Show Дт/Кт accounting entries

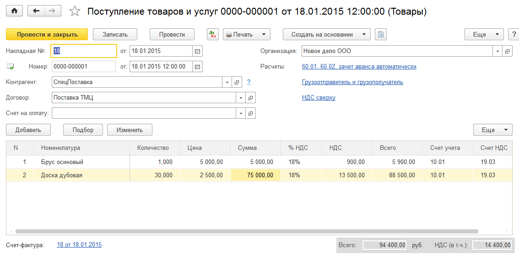coord(213,34)
